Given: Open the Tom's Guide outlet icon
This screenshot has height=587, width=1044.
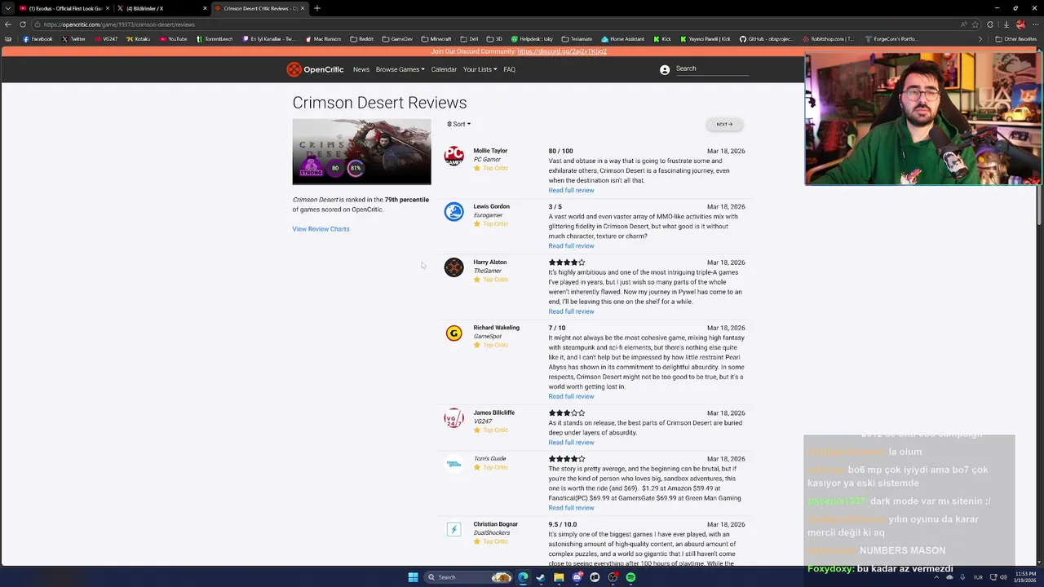Looking at the screenshot, I should click(x=453, y=463).
